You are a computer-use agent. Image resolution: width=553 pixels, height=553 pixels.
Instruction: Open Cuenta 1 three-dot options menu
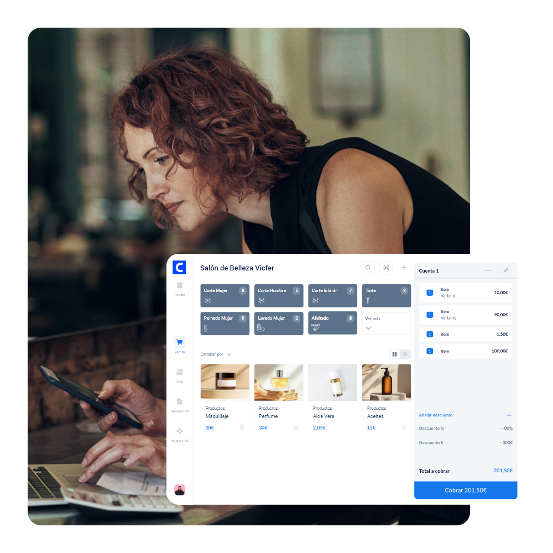pyautogui.click(x=488, y=270)
